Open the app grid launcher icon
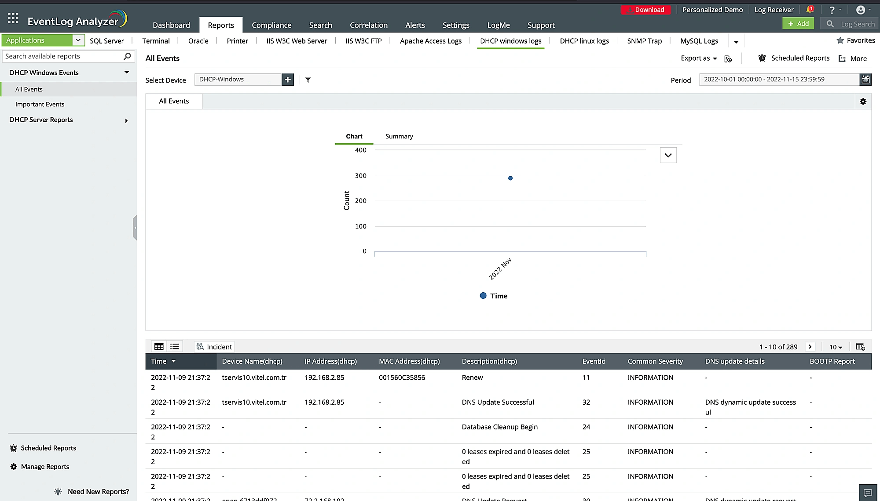 pos(13,18)
